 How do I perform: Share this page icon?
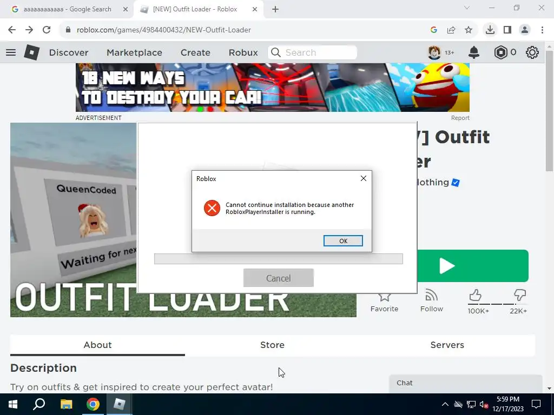pos(451,30)
